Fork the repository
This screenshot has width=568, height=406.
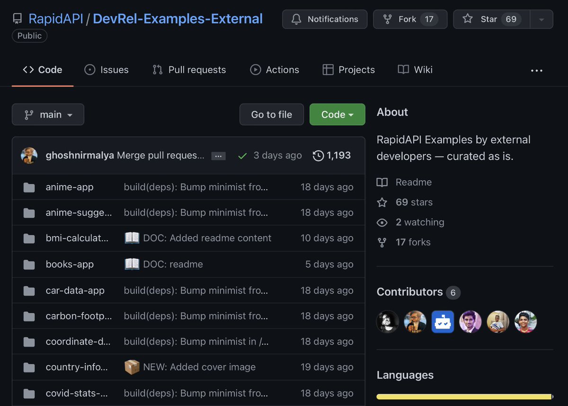(x=410, y=19)
